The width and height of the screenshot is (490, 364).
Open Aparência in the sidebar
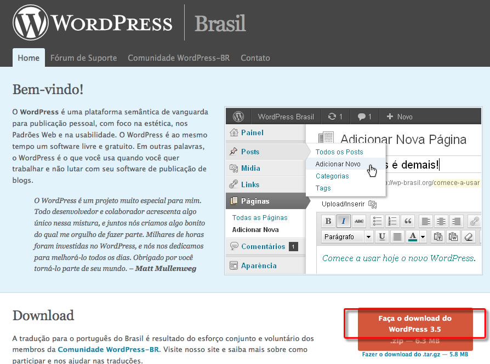click(259, 265)
